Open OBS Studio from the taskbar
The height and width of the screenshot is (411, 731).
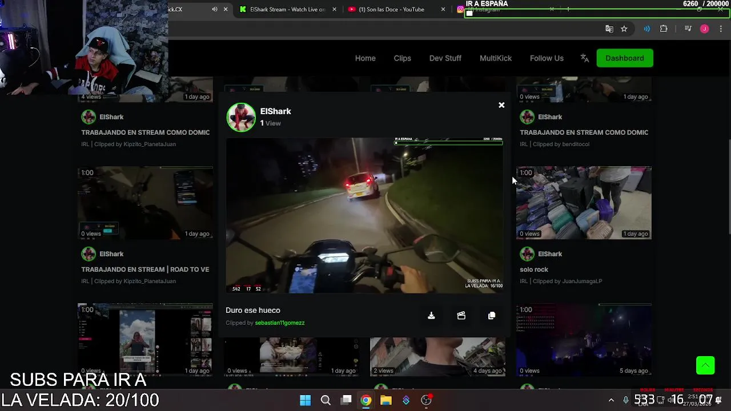click(426, 400)
